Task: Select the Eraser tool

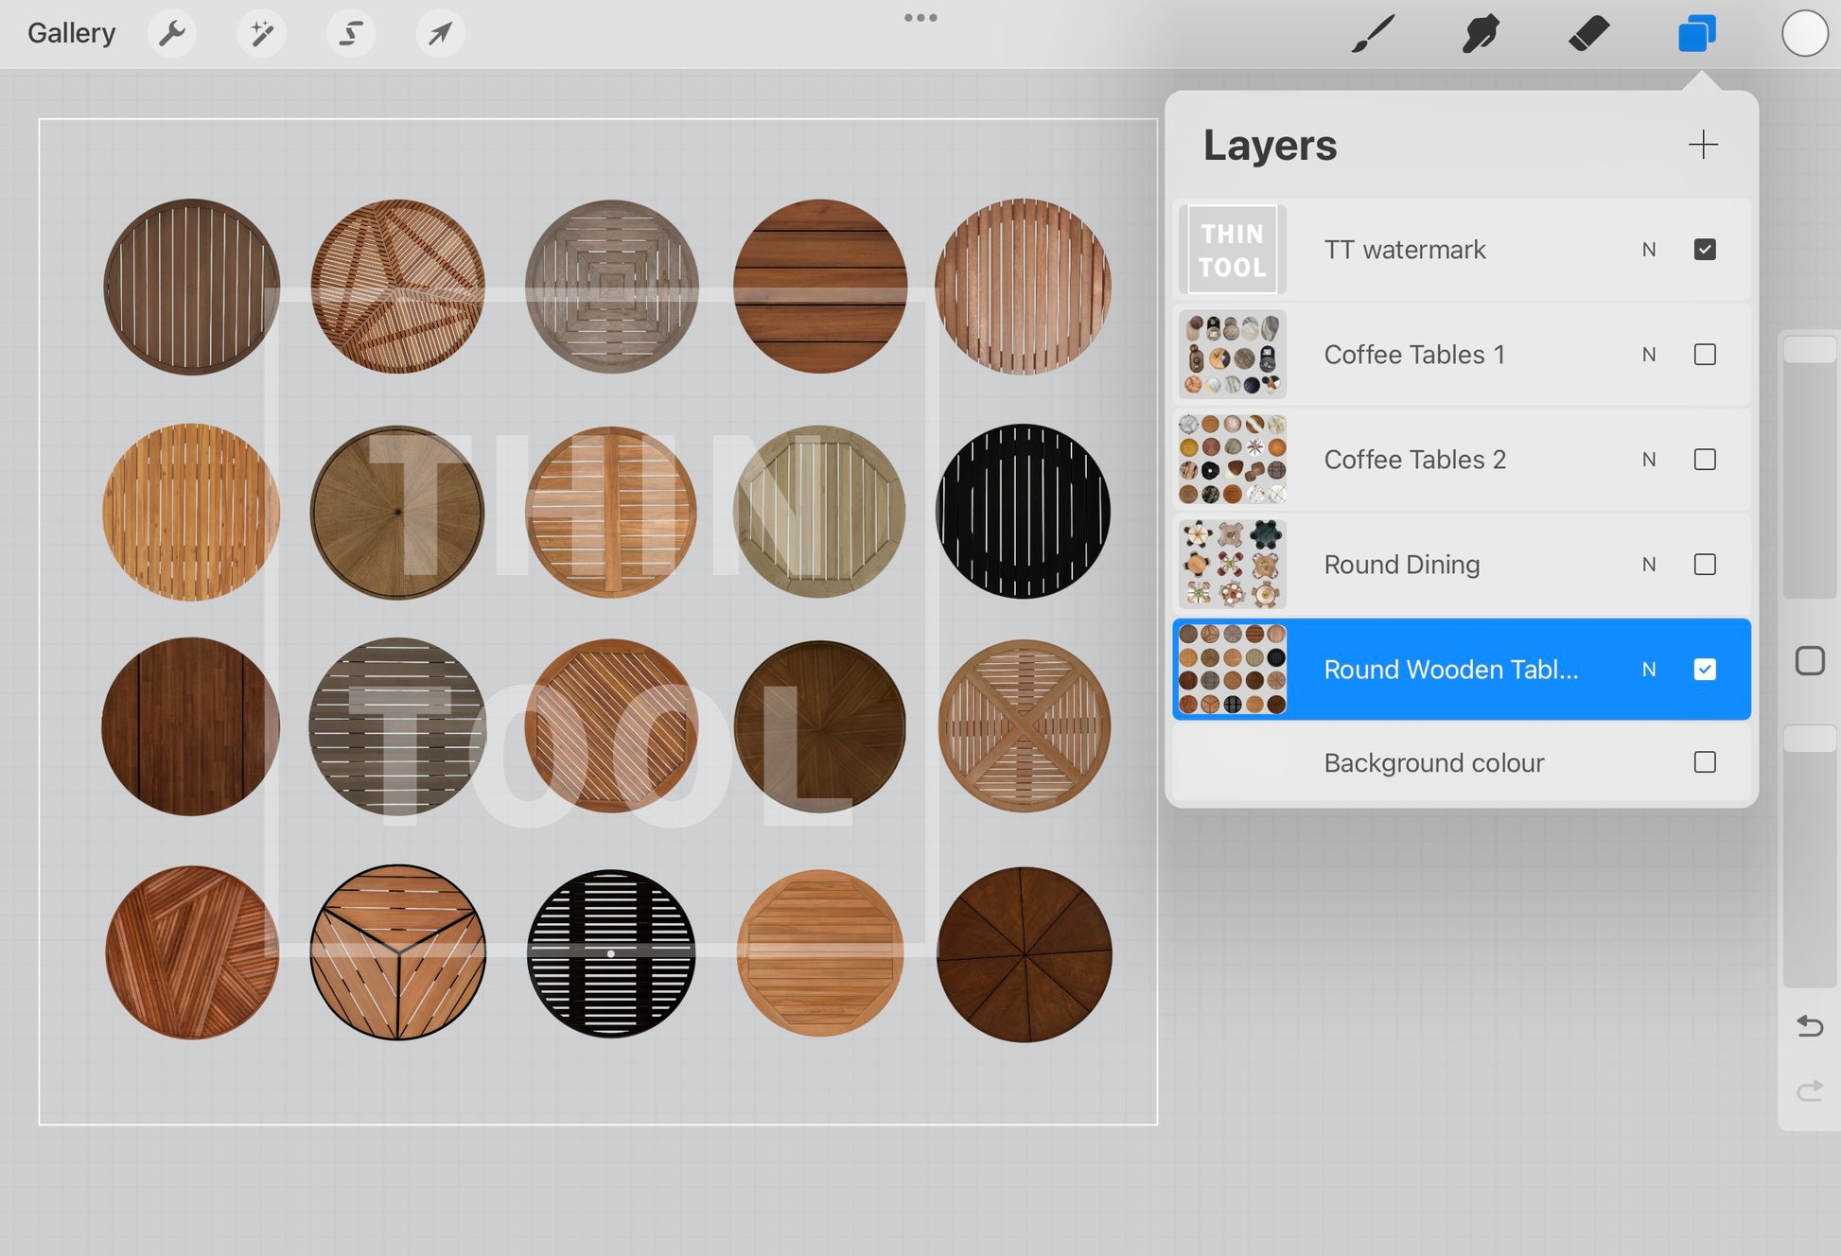Action: coord(1588,34)
